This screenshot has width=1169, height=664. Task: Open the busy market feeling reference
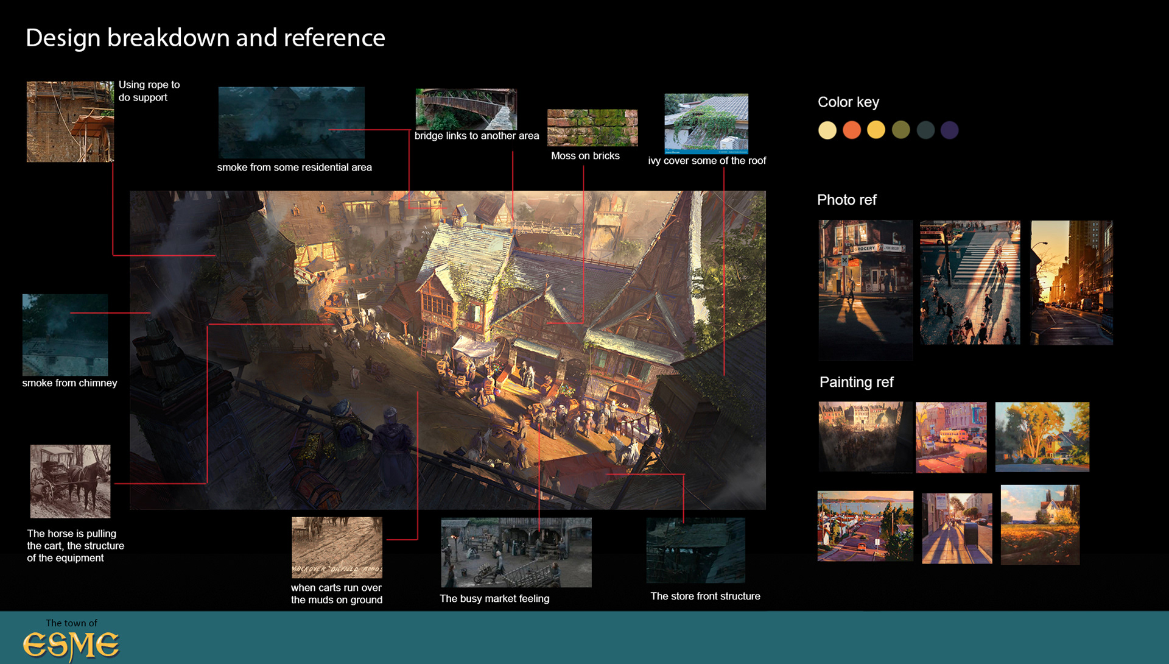[x=516, y=553]
